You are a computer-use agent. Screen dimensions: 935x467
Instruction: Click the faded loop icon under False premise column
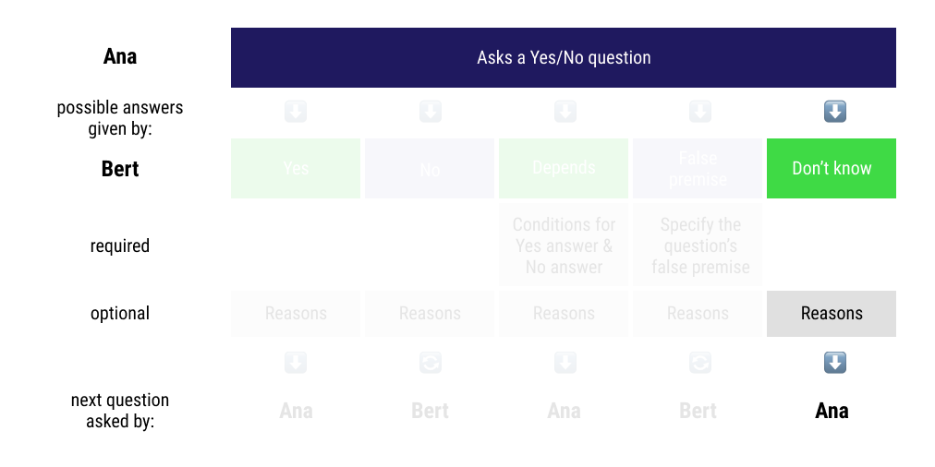pos(699,363)
